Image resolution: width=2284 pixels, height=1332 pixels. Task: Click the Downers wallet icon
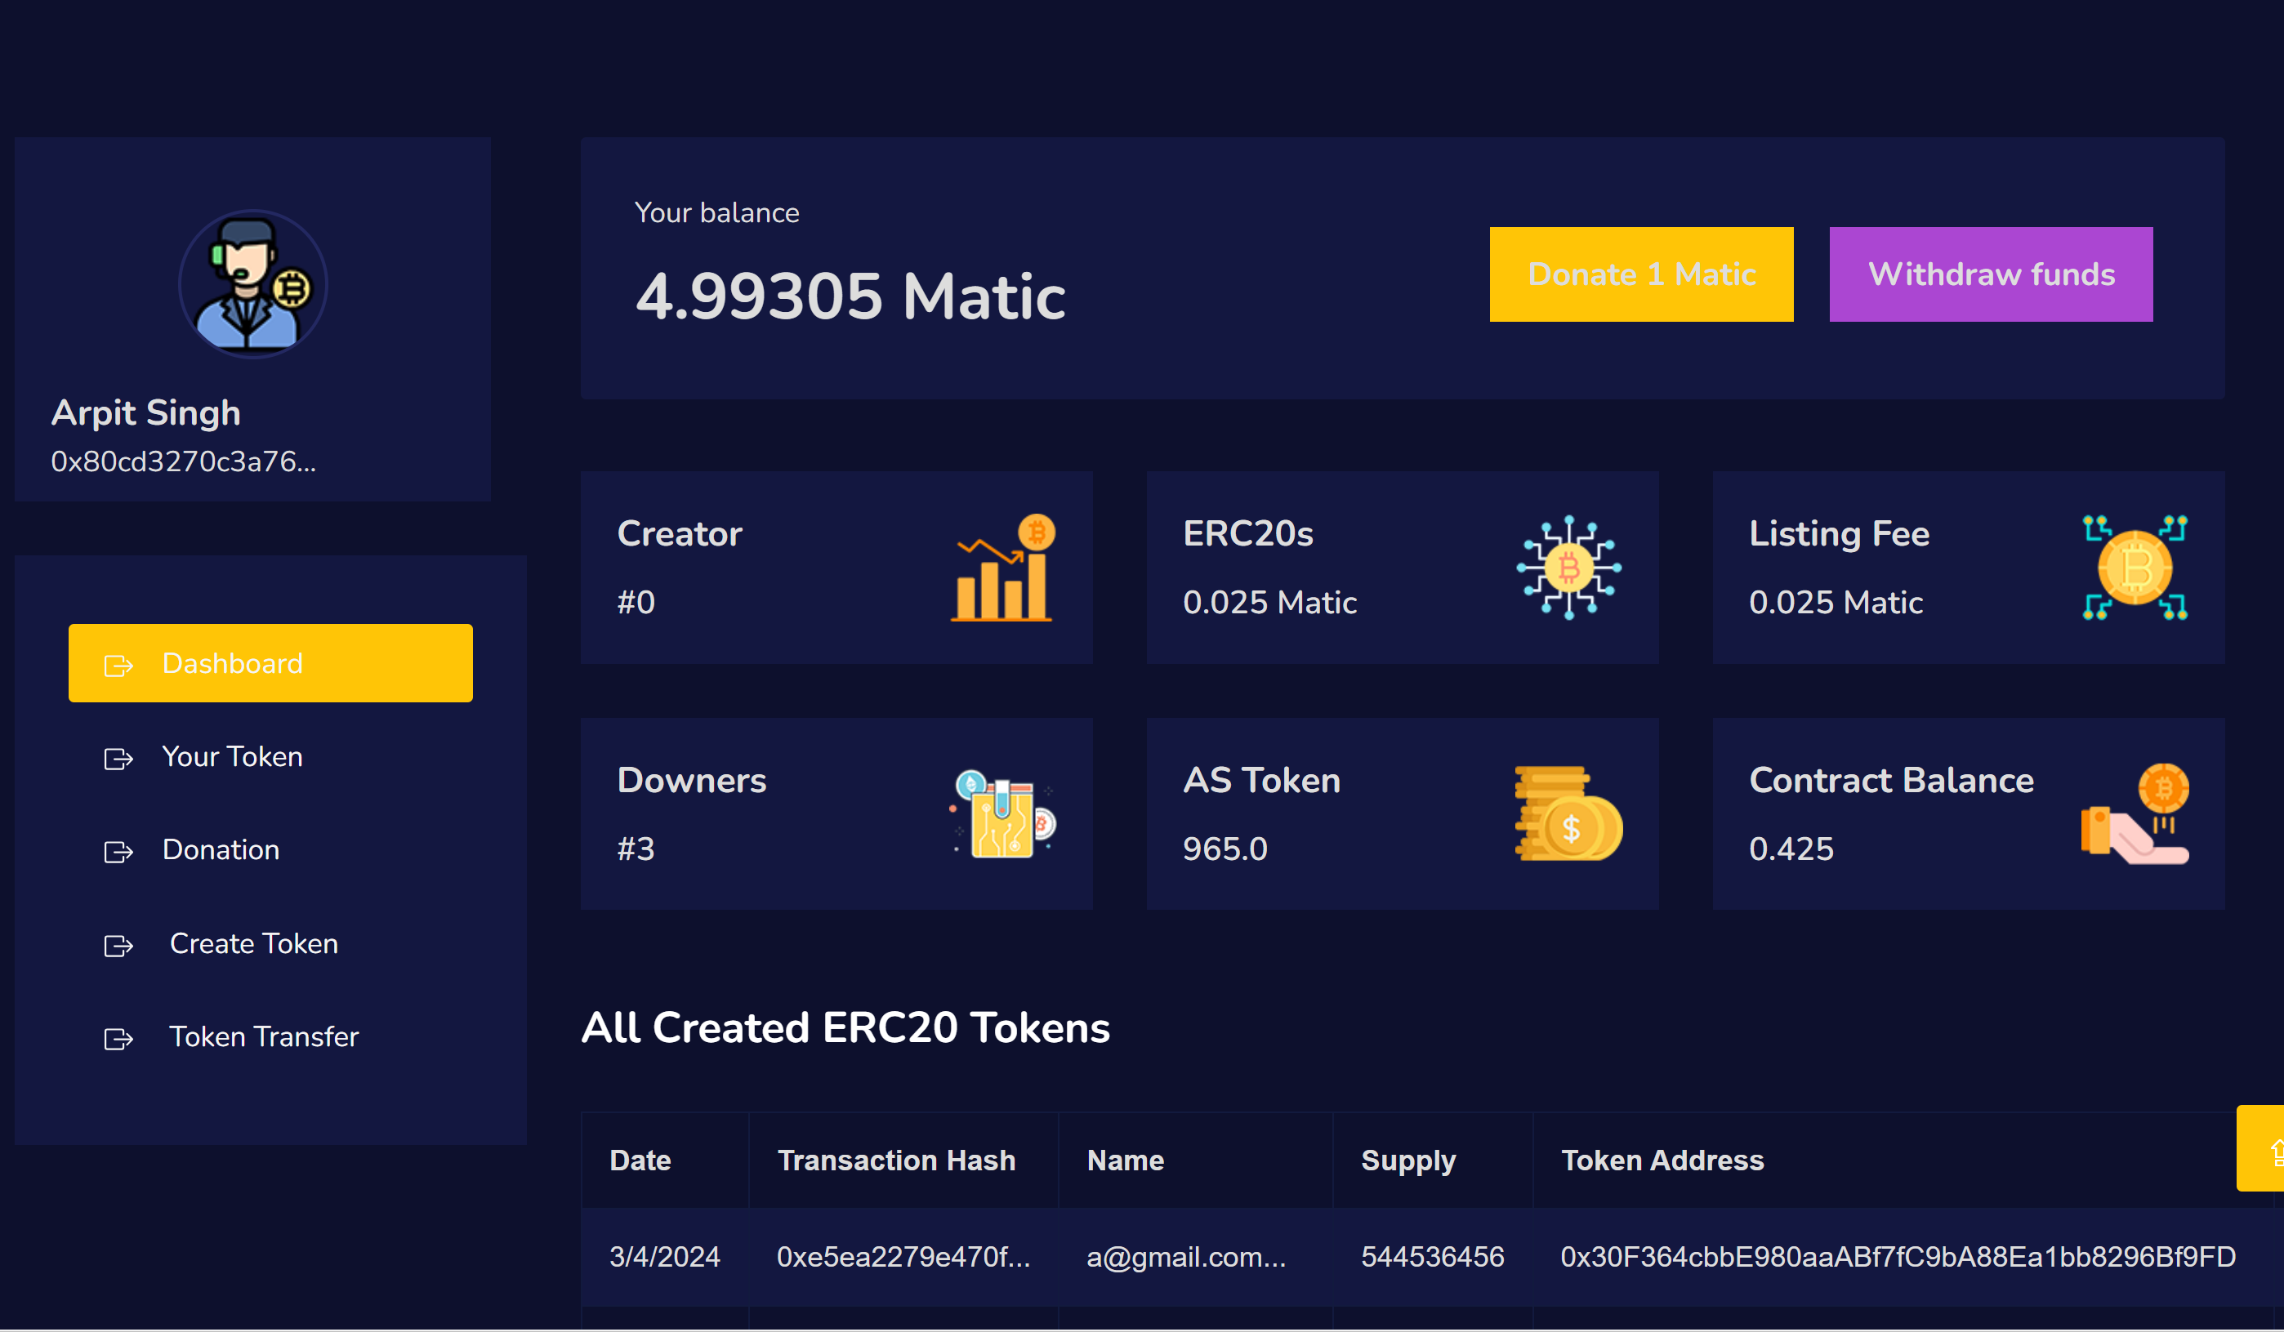[x=1002, y=814]
